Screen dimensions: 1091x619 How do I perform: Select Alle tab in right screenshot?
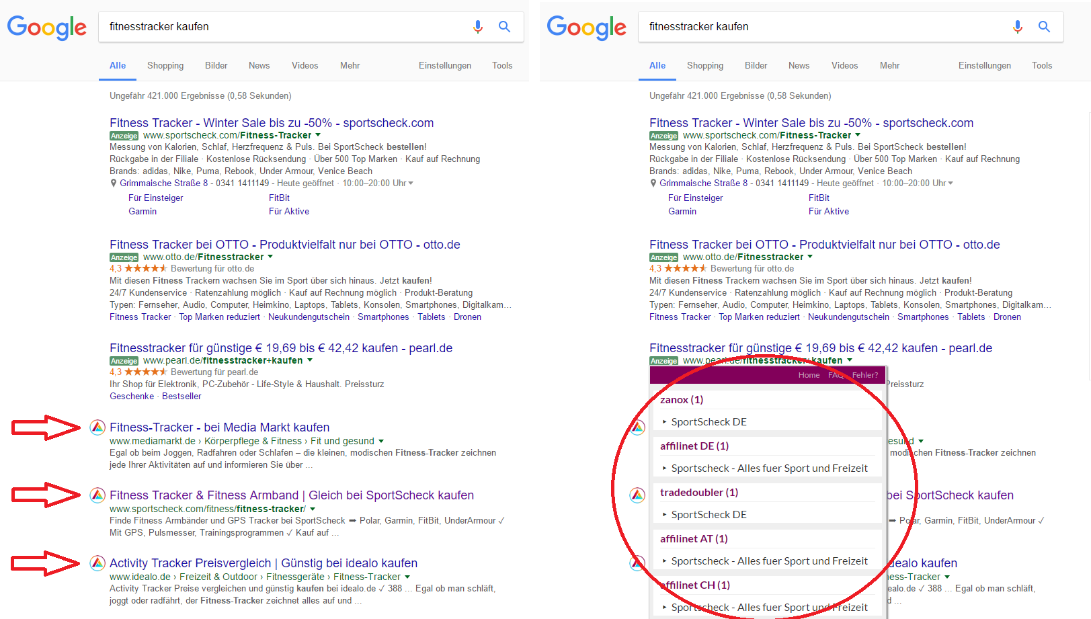pos(657,65)
